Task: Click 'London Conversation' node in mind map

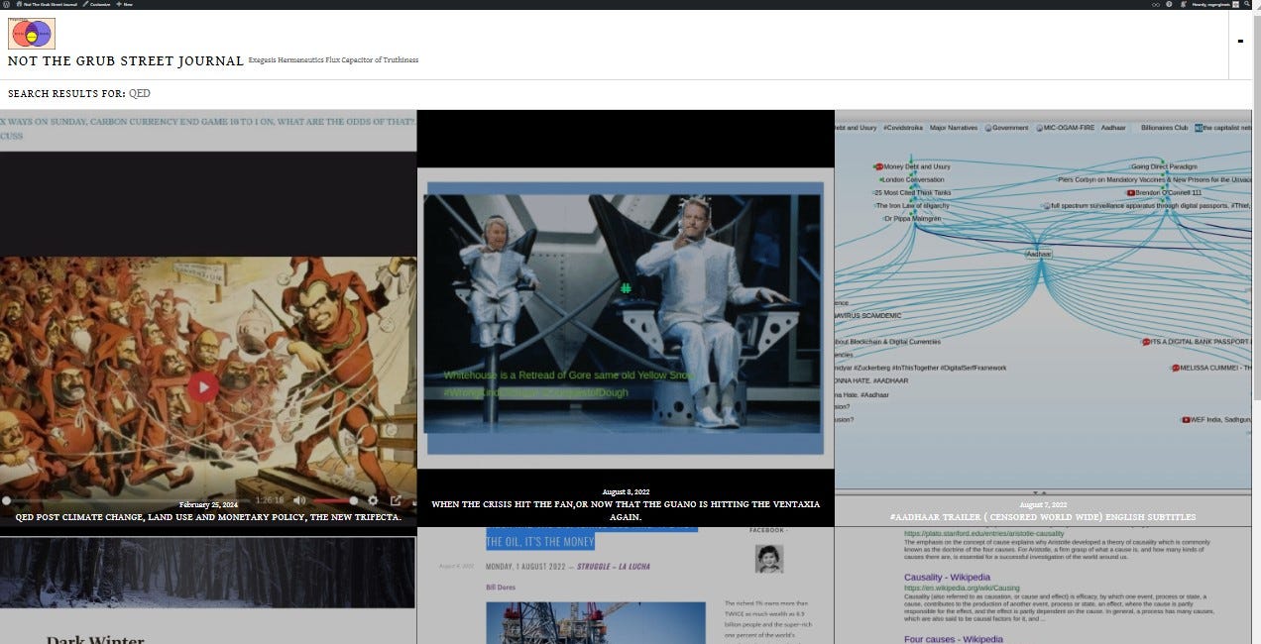Action: [911, 179]
